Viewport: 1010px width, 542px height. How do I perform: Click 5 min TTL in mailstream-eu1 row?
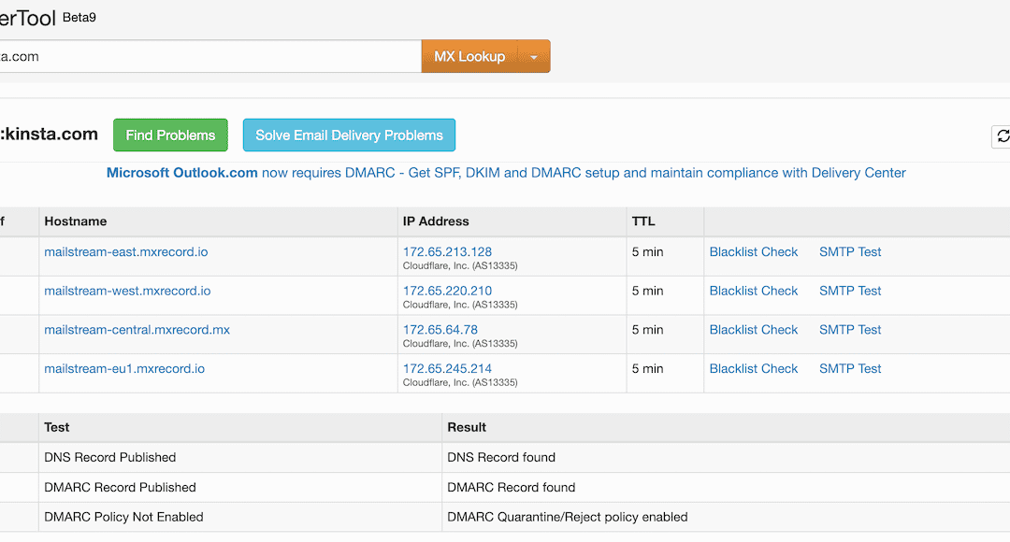coord(647,369)
